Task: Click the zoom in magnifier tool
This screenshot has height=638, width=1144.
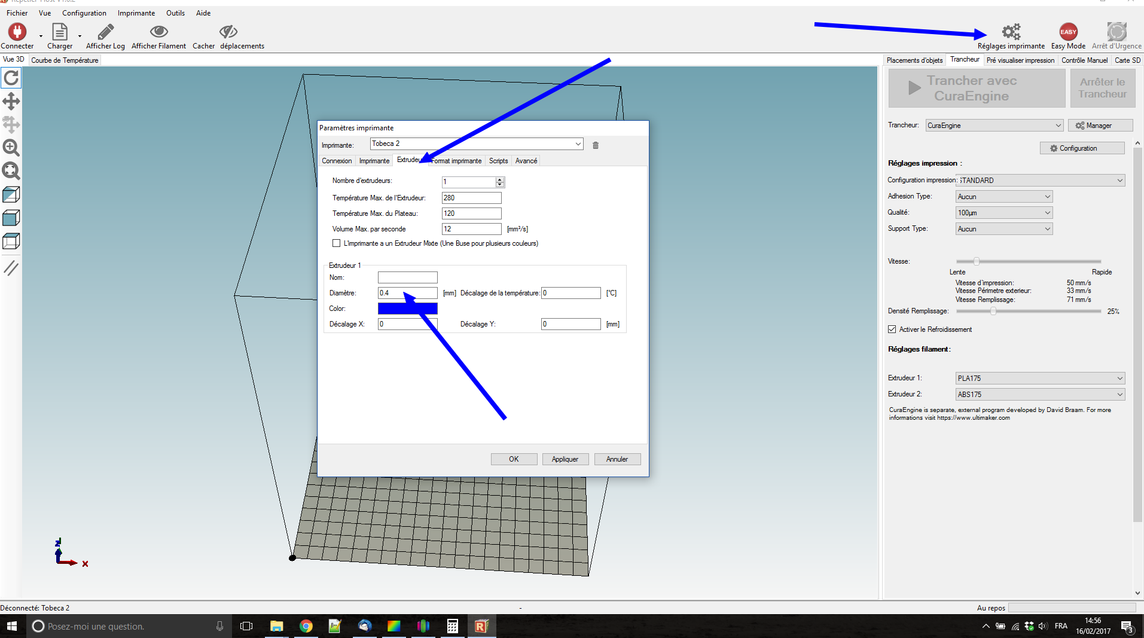Action: [11, 148]
